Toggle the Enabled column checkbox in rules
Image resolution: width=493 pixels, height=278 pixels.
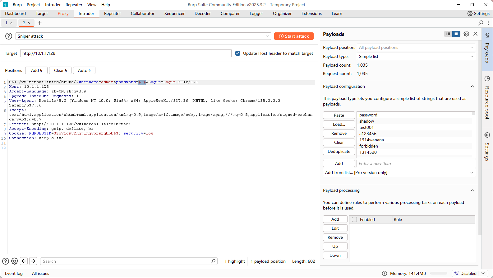pyautogui.click(x=354, y=219)
